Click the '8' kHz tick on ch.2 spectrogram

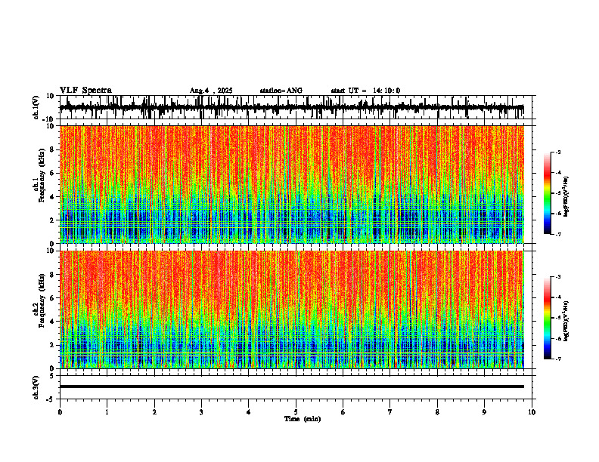coord(53,275)
